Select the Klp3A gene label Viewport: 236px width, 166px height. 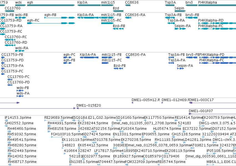(x=82, y=2)
